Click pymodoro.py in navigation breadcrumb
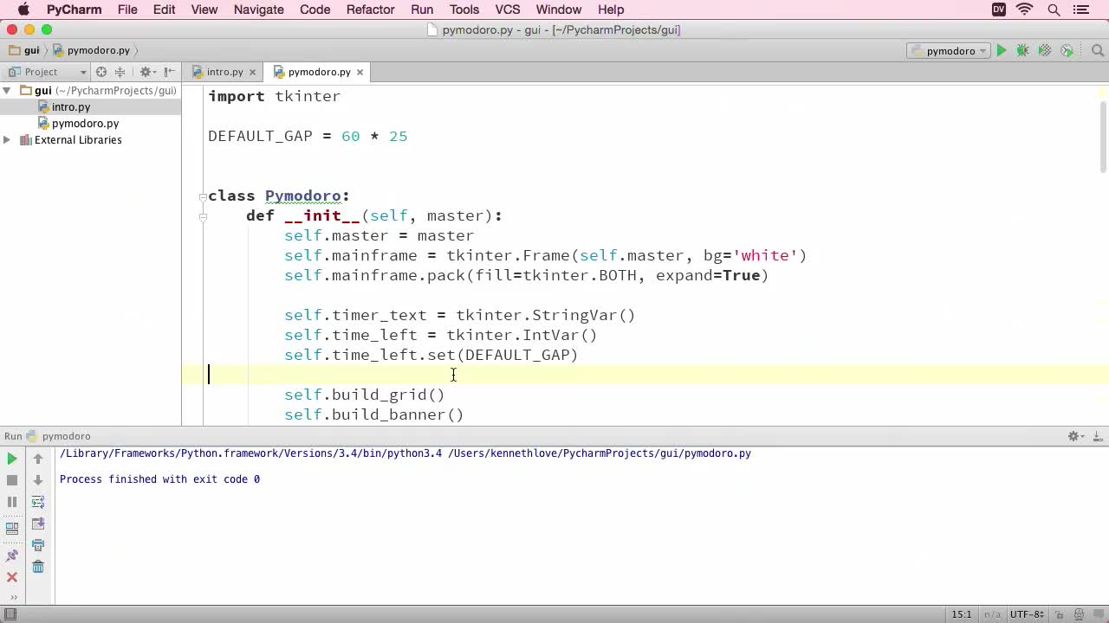The width and height of the screenshot is (1109, 623). tap(92, 50)
